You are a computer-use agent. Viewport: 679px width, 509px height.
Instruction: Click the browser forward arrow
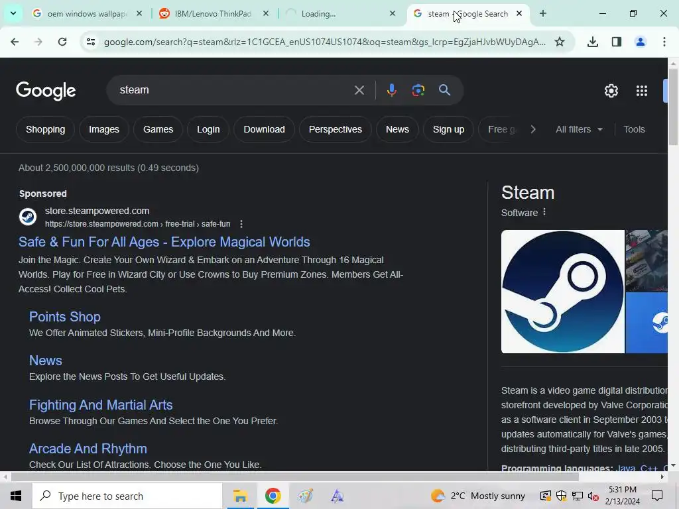coord(38,42)
